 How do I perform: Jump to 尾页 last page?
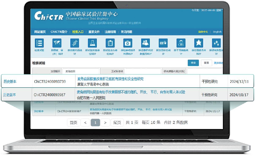point(117,123)
